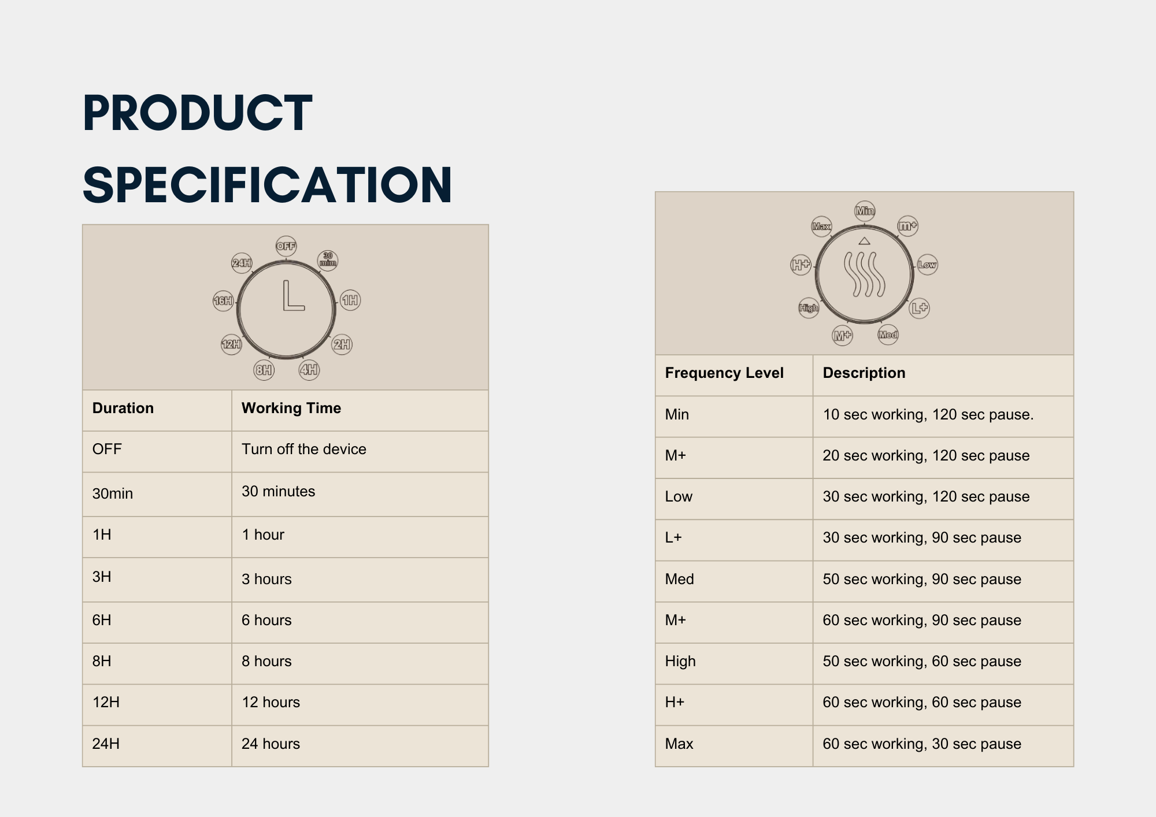Viewport: 1156px width, 817px height.
Task: Select the 4H marker on the timer dial
Action: click(309, 370)
